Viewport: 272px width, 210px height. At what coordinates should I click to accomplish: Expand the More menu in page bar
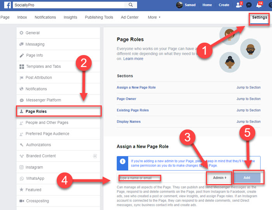tap(154, 17)
